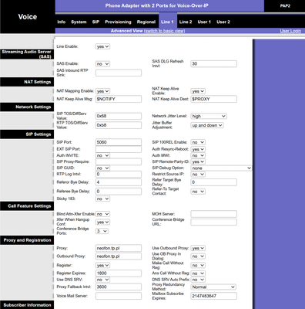The width and height of the screenshot is (305, 309).
Task: Click the NAT Keep Alive Msg field
Action: click(119, 99)
